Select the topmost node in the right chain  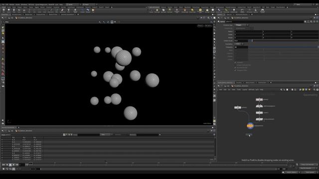tap(259, 99)
